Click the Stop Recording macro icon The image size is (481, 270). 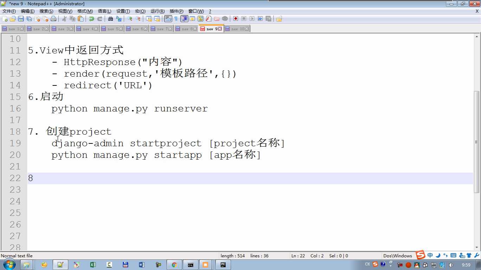[x=244, y=19]
